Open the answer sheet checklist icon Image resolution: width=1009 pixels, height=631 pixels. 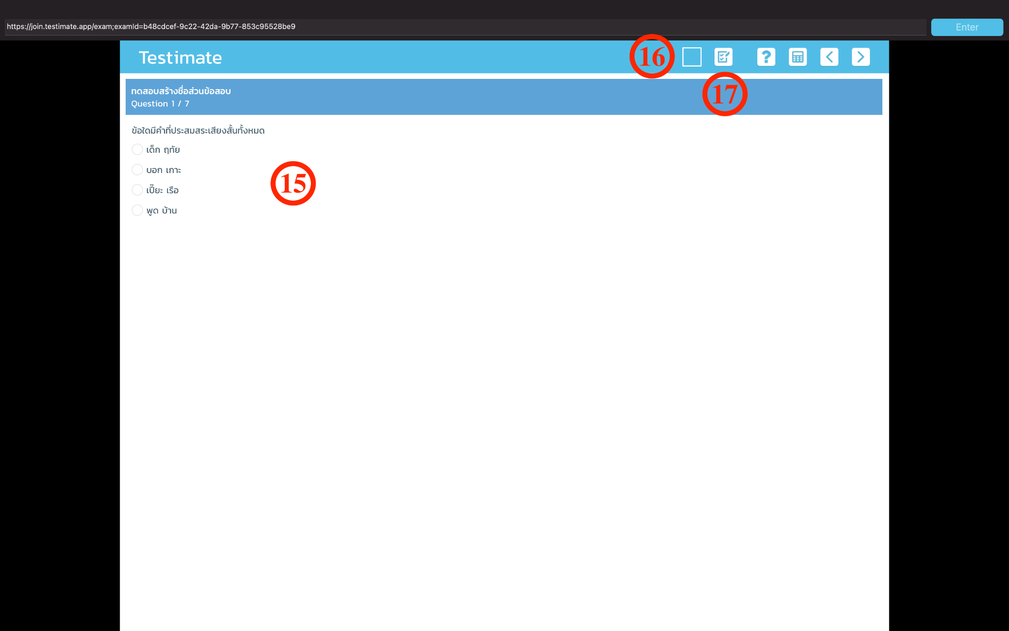(723, 57)
